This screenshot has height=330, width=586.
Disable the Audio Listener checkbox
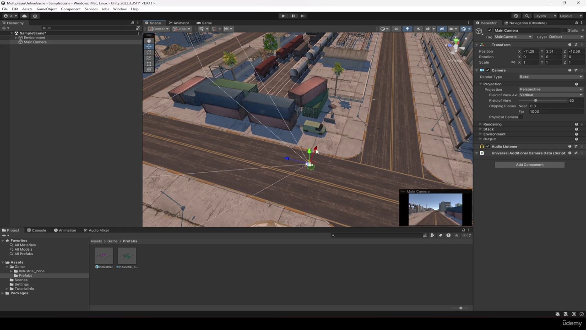click(488, 146)
